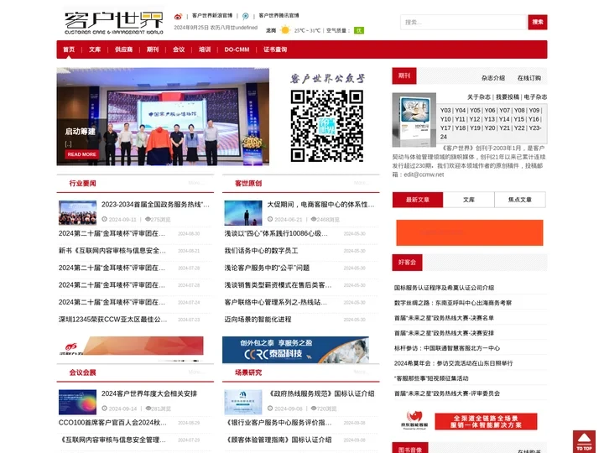Open the DO-CMM navigation item
The image size is (604, 453).
237,49
